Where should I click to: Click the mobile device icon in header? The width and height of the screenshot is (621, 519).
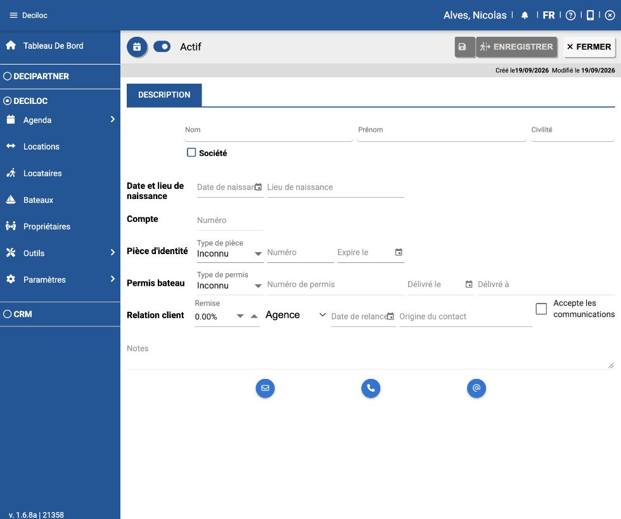pyautogui.click(x=590, y=15)
